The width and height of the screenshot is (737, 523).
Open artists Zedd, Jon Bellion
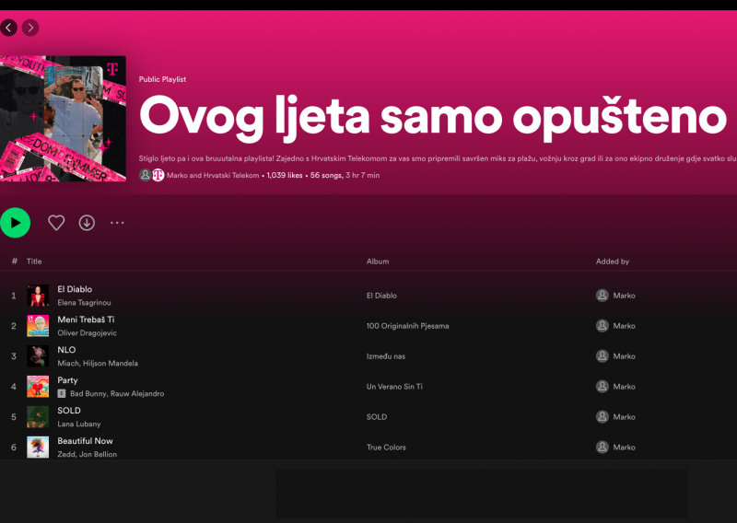point(87,454)
